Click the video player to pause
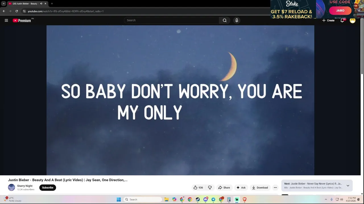This screenshot has width=364, height=204. point(180,100)
